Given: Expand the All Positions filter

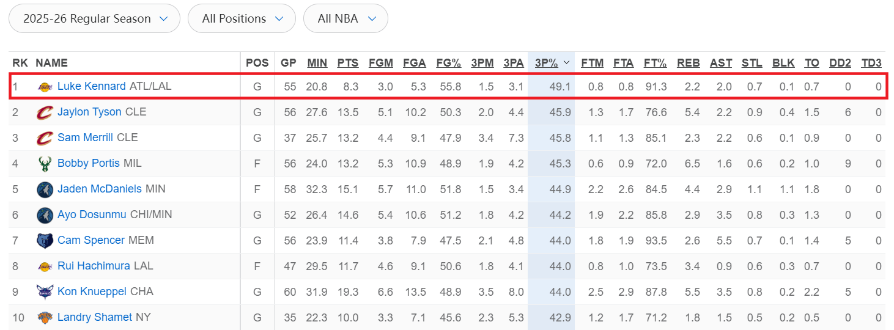Looking at the screenshot, I should pyautogui.click(x=242, y=18).
